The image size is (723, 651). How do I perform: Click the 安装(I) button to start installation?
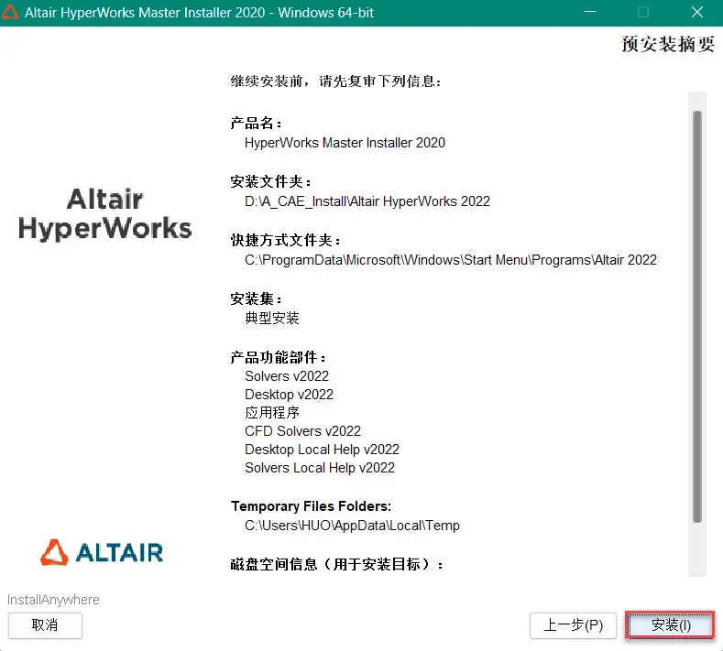[x=670, y=625]
